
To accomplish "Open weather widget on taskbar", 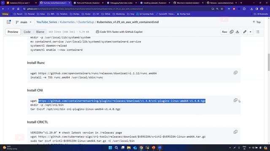I will click(10, 148).
